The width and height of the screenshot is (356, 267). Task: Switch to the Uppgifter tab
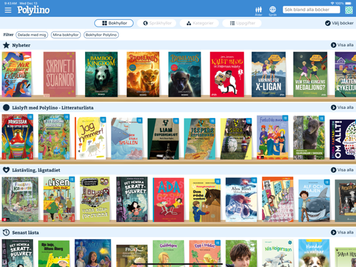tap(242, 23)
